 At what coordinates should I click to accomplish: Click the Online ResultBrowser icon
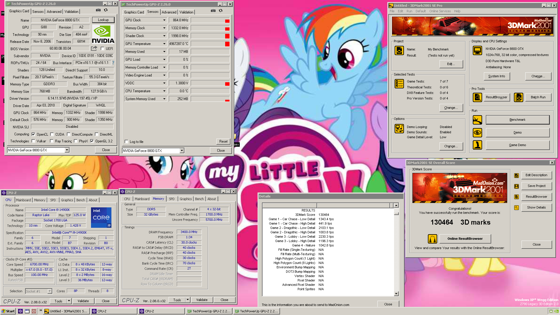click(x=433, y=239)
